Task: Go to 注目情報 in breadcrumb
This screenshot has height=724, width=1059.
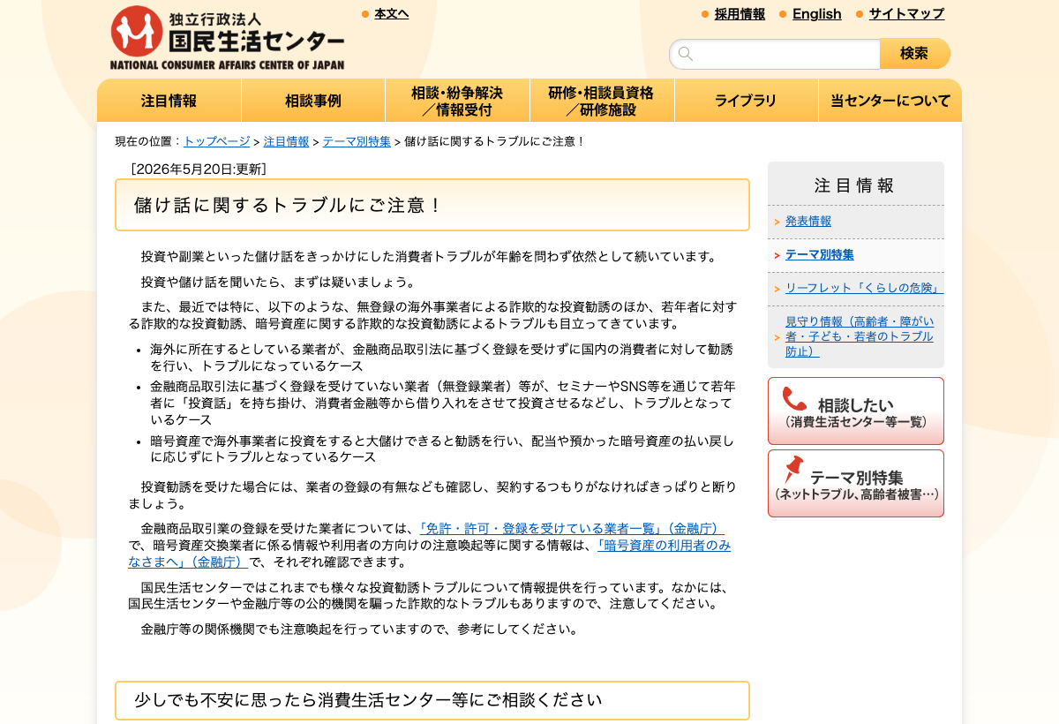Action: pyautogui.click(x=286, y=141)
